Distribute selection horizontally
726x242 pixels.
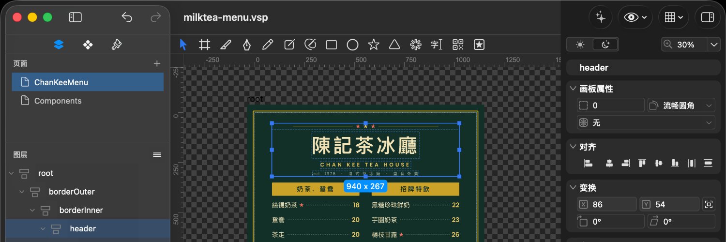pyautogui.click(x=691, y=163)
